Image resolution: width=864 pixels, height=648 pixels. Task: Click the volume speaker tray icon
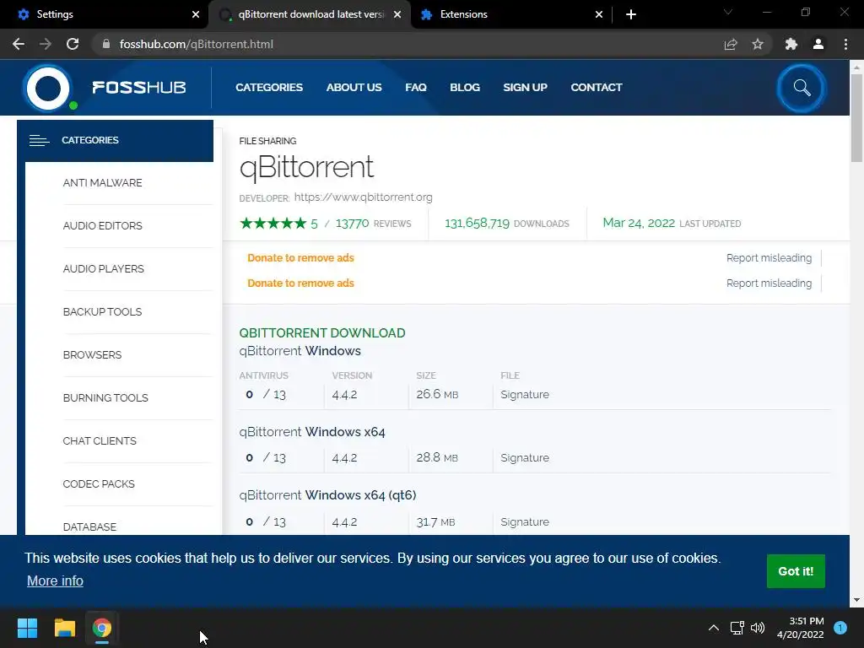758,628
